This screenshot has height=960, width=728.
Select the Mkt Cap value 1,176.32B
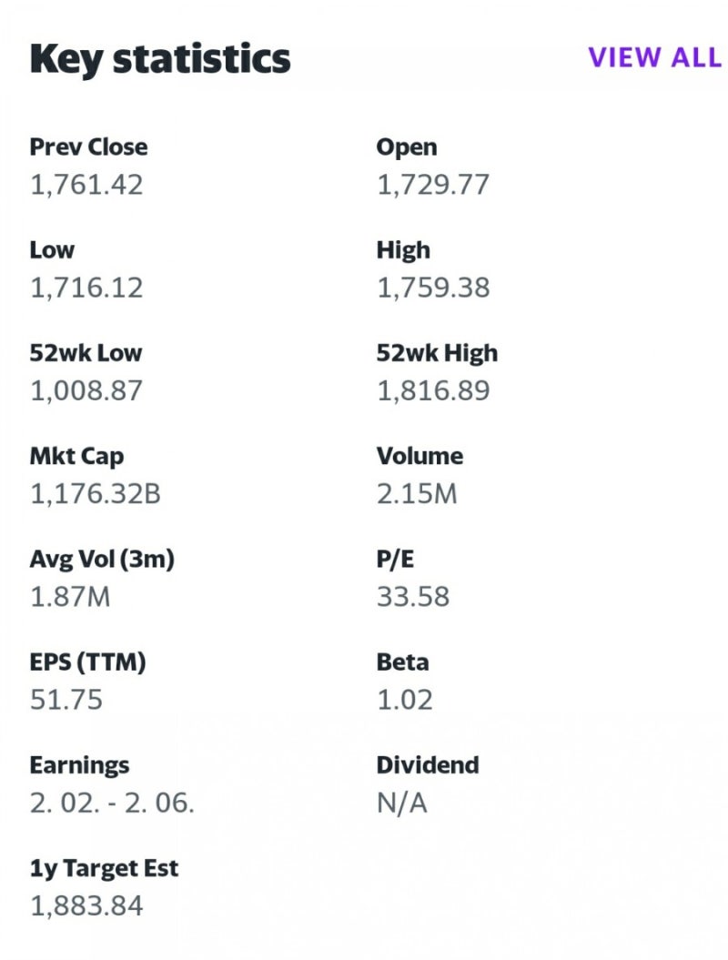click(x=96, y=494)
